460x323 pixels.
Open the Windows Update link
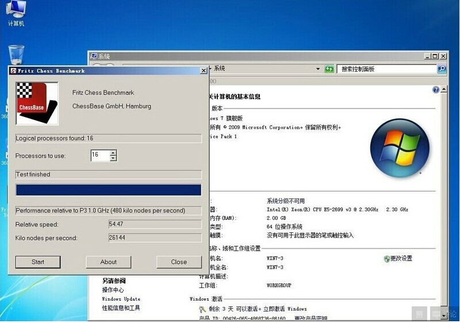point(121,299)
